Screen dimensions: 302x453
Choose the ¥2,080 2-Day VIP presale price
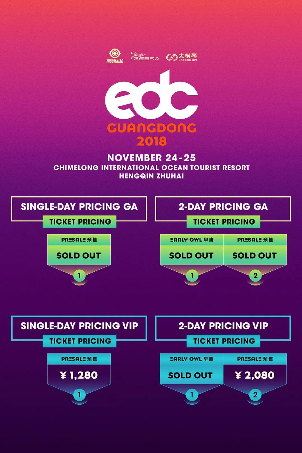(255, 375)
